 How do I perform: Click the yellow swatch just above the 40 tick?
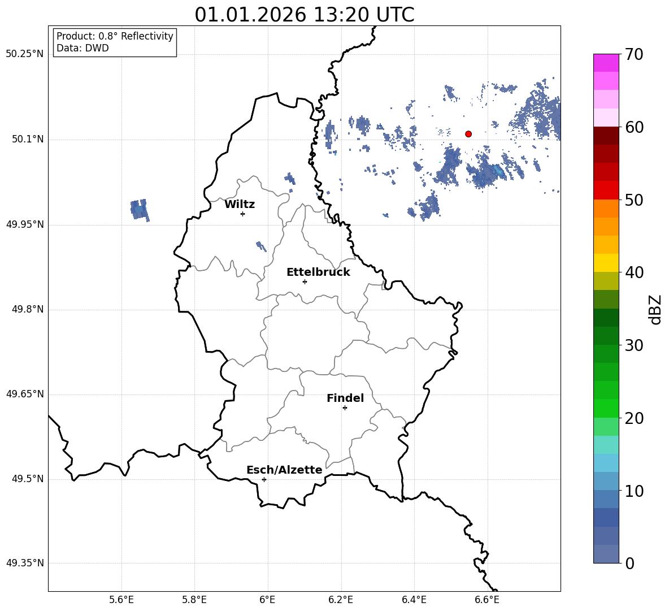pos(606,262)
